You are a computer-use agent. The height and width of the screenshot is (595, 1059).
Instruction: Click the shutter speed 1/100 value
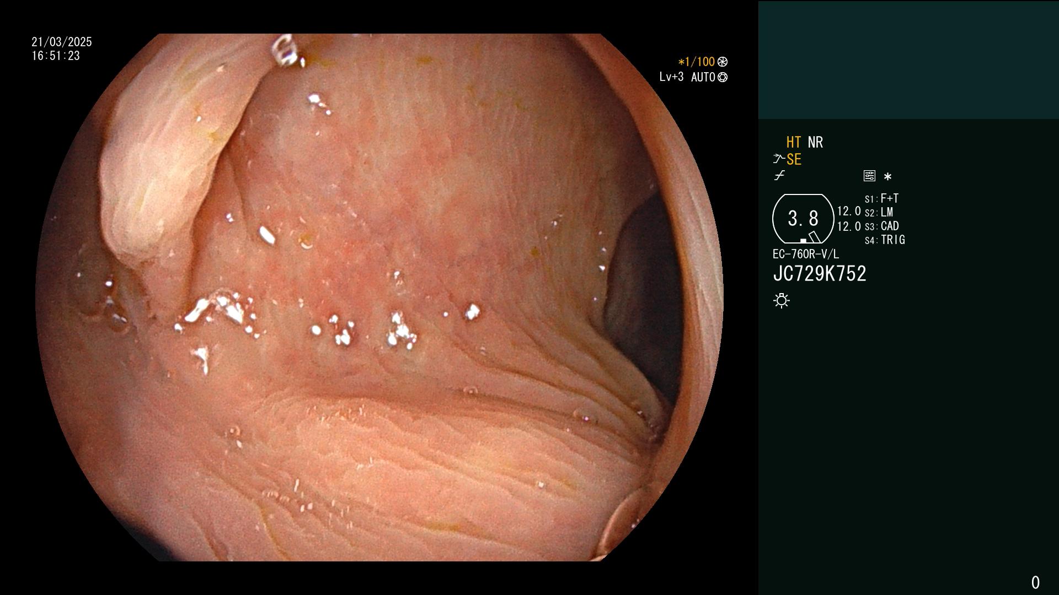696,62
